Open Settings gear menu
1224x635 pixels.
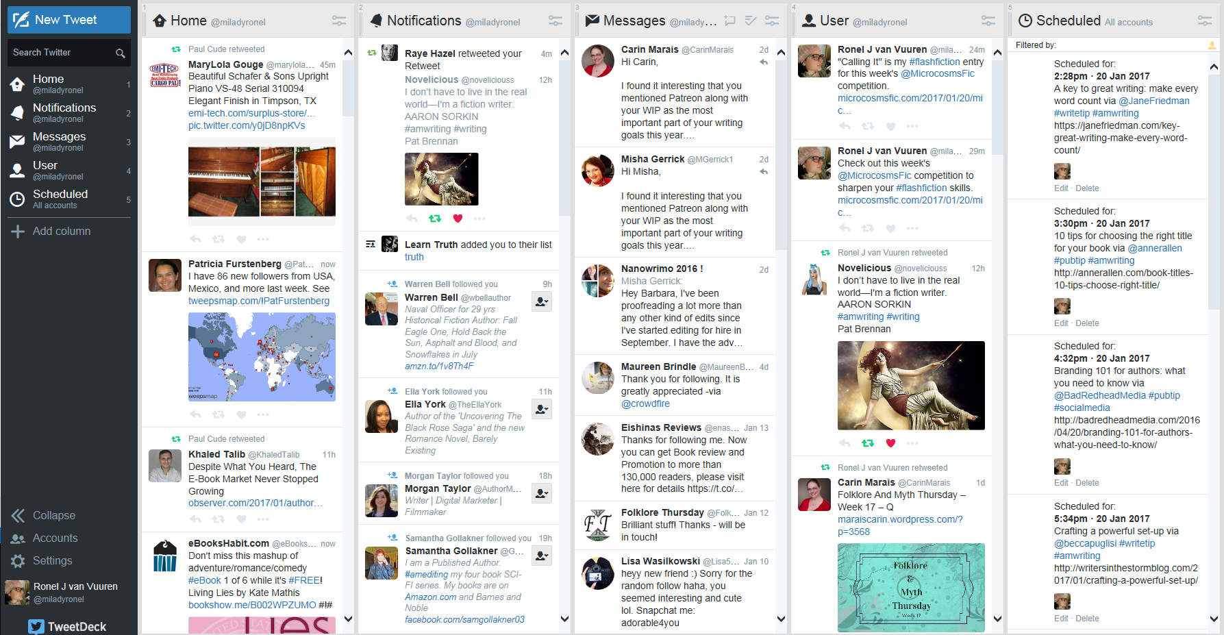tap(42, 561)
